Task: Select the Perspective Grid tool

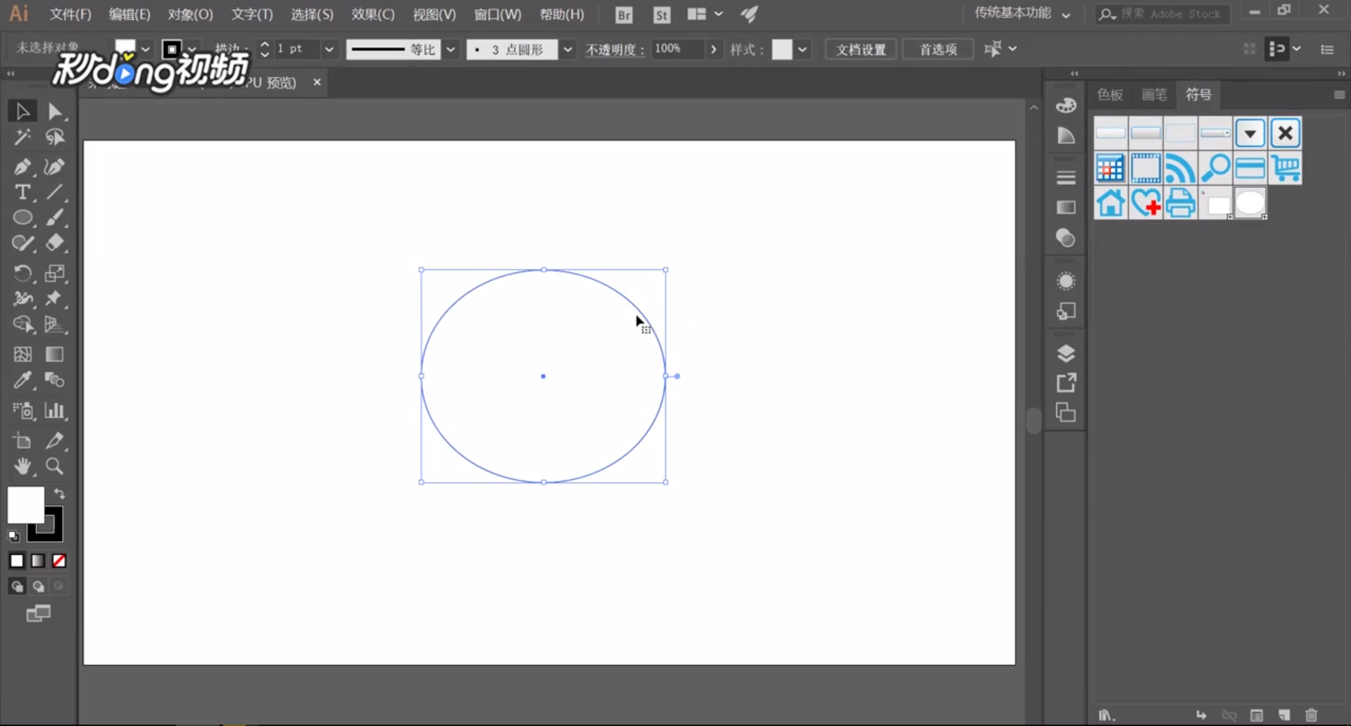Action: coord(54,324)
